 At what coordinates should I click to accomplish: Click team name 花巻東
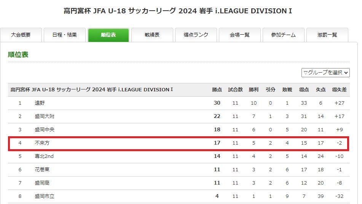pos(42,170)
